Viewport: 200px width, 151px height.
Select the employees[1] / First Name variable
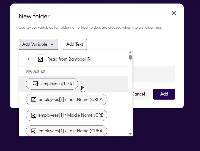(70, 100)
